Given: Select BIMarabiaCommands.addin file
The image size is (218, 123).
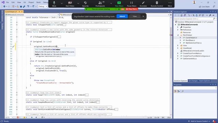Looking at the screenshot, I should click(x=193, y=51).
